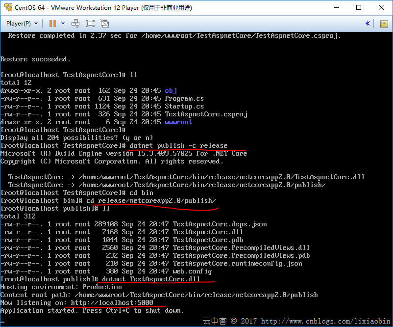393x327 pixels.
Task: Close the VMware Player window
Action: [381, 7]
